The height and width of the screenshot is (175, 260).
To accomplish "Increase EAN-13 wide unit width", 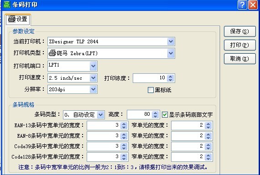I will click(124, 124).
